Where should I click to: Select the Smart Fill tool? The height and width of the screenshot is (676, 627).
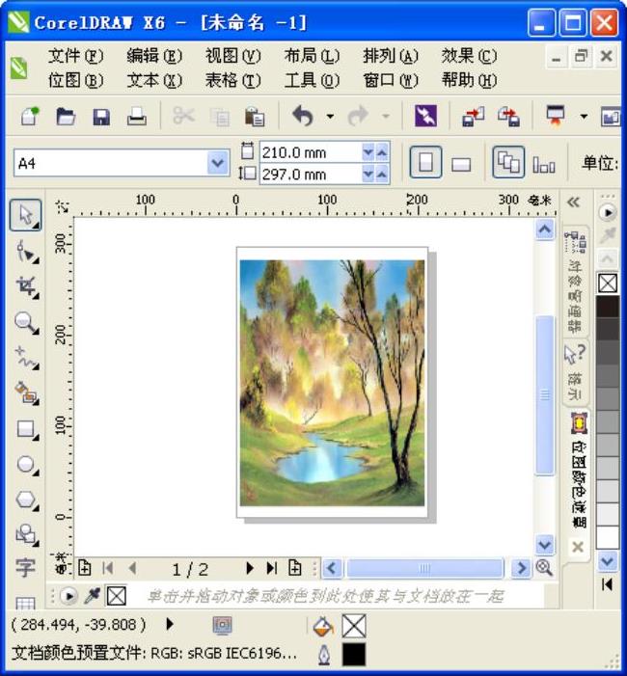27,393
